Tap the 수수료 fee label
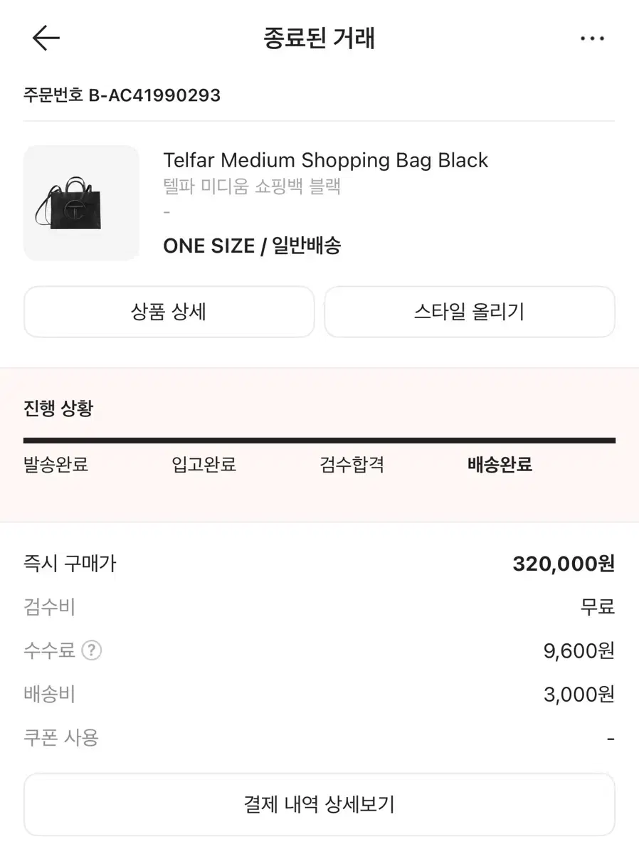This screenshot has height=854, width=639. (49, 650)
